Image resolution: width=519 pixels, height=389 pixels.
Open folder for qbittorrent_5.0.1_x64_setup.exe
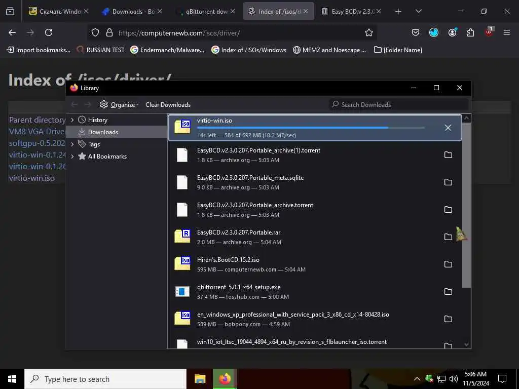point(448,292)
